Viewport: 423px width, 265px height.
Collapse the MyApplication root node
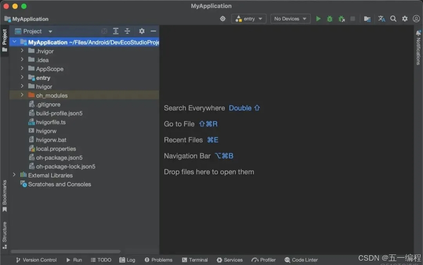pyautogui.click(x=14, y=42)
